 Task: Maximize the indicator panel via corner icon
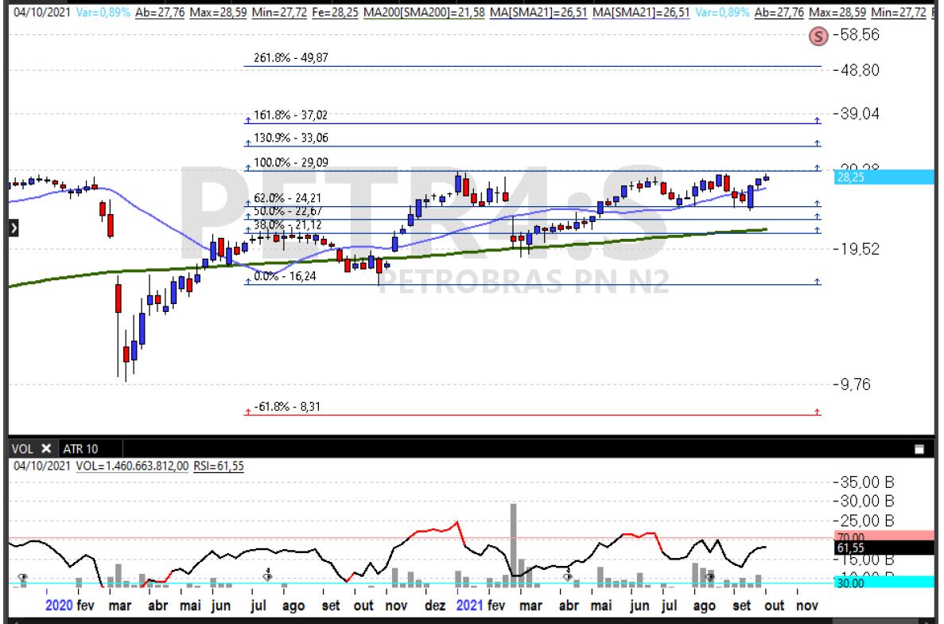pyautogui.click(x=920, y=449)
